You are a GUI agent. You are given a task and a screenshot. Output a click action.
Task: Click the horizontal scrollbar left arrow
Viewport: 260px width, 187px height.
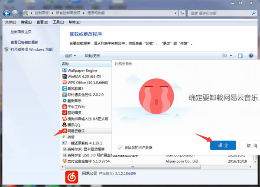click(x=62, y=167)
